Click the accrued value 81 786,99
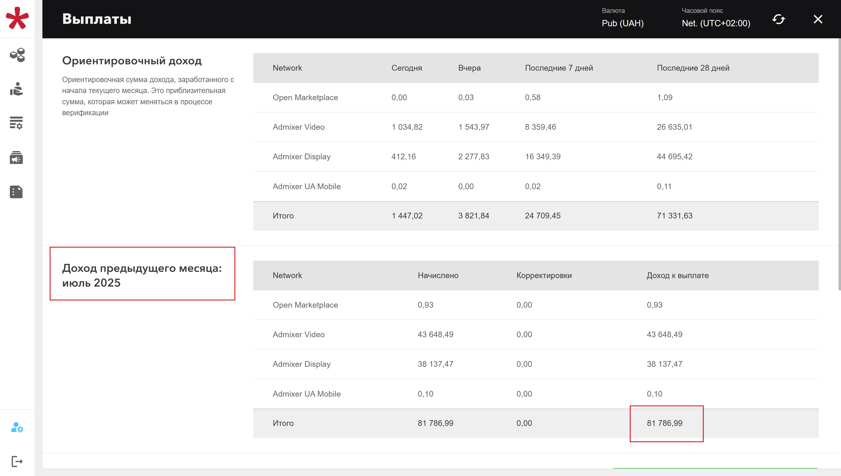 tap(435, 423)
